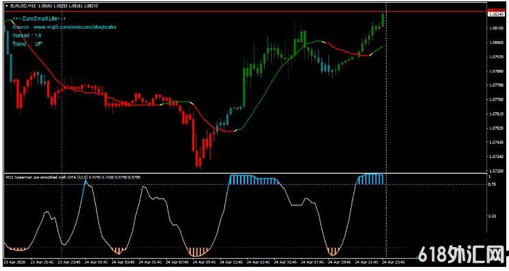This screenshot has height=271, width=509.
Task: Click the 1.08150 price scale label
Action: tap(497, 28)
